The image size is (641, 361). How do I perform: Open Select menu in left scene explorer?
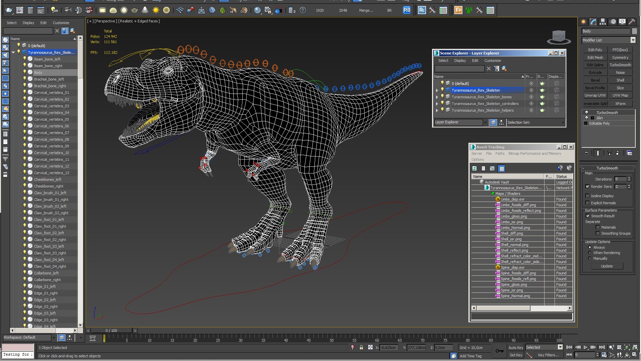coord(11,23)
